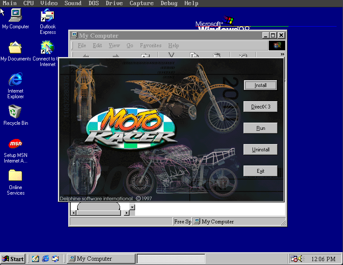Click the taskbar clock showing 12:06 PM
The image size is (343, 265).
tap(323, 259)
